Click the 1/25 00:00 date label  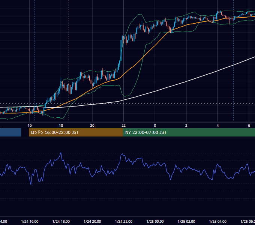coord(155,222)
